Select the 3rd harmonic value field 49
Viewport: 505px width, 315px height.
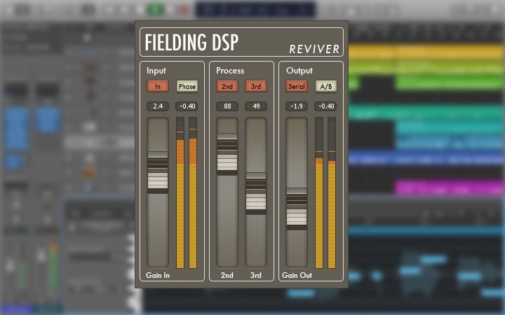(256, 106)
